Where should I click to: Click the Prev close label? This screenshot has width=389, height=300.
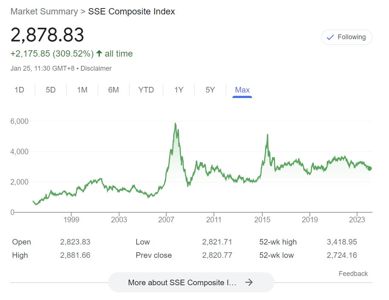tap(154, 255)
